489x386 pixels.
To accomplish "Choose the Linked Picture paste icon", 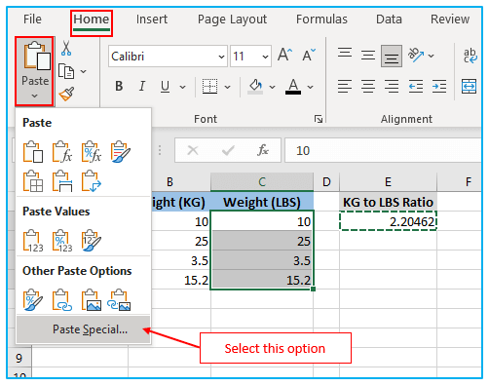I will 119,300.
